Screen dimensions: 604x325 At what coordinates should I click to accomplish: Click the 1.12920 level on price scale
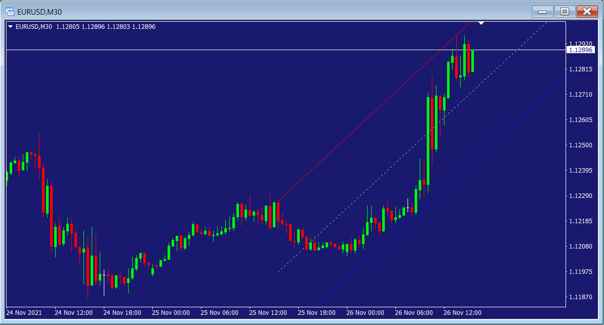(580, 44)
